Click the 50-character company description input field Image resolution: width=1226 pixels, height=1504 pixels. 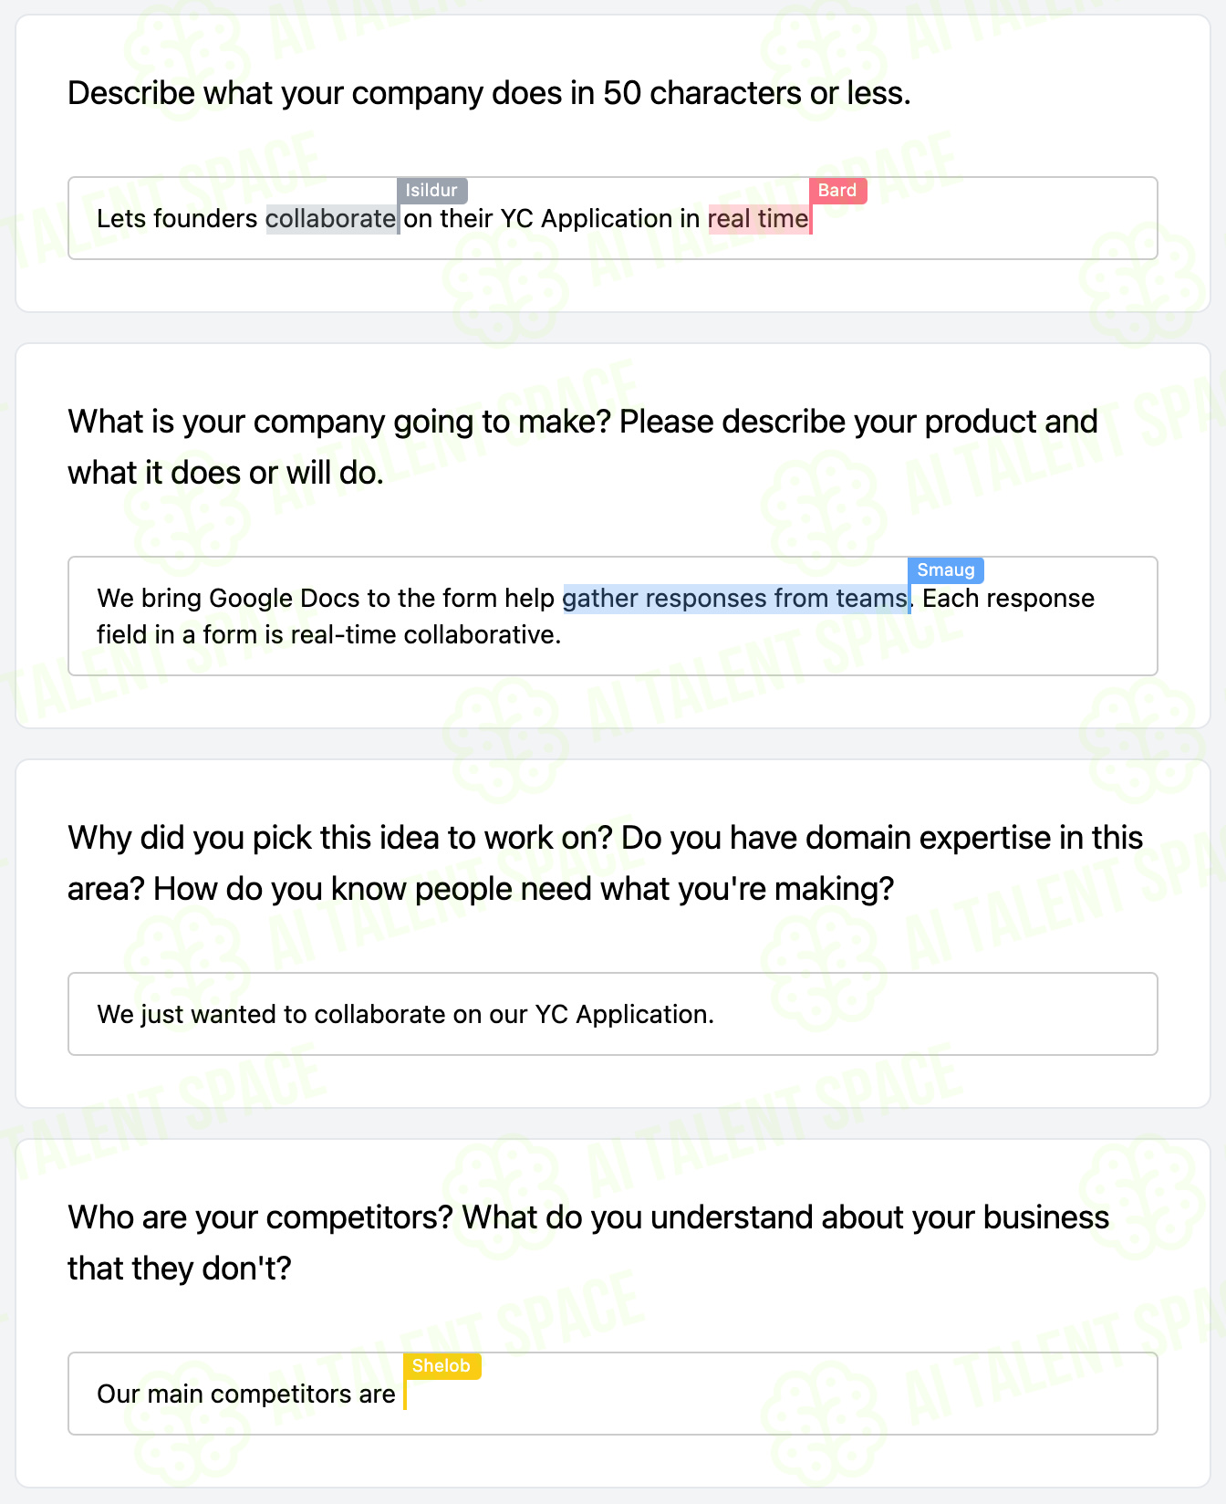(x=613, y=218)
